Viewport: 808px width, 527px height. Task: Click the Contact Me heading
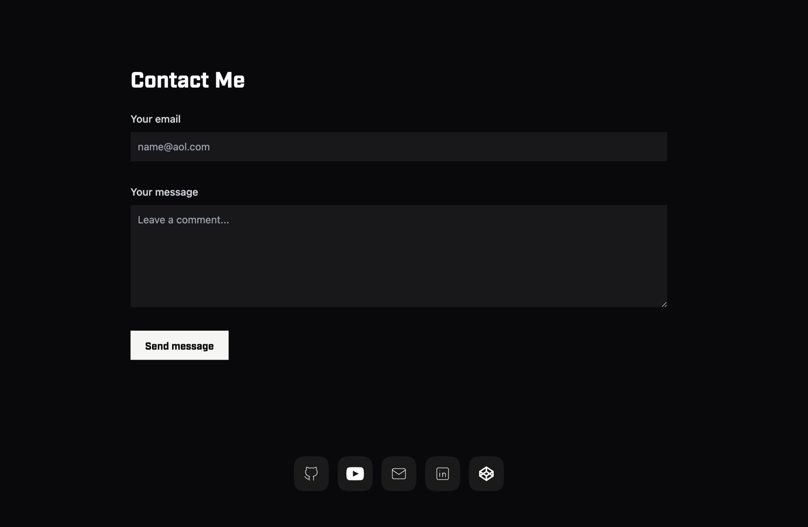point(188,80)
